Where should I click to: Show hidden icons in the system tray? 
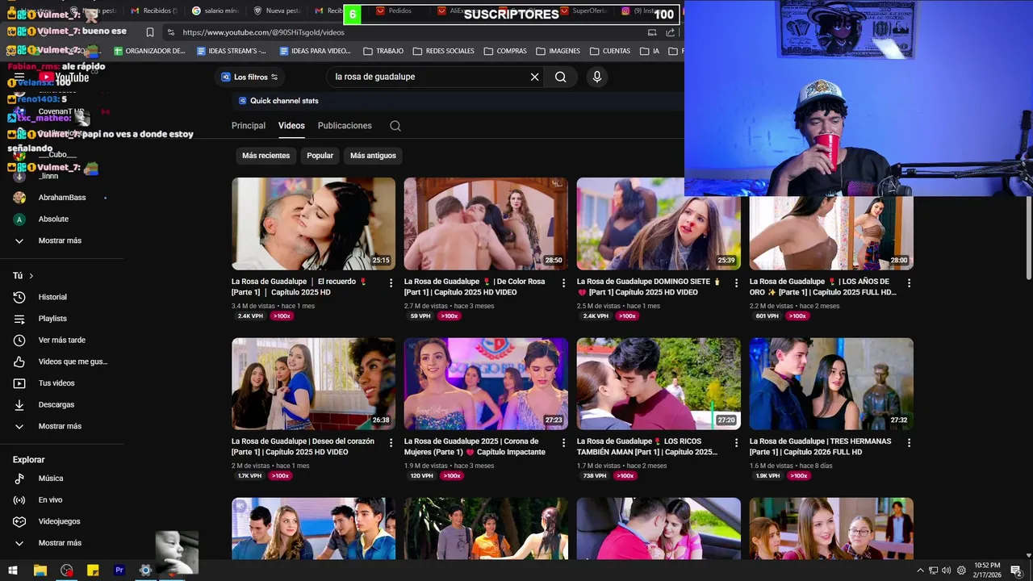(920, 571)
